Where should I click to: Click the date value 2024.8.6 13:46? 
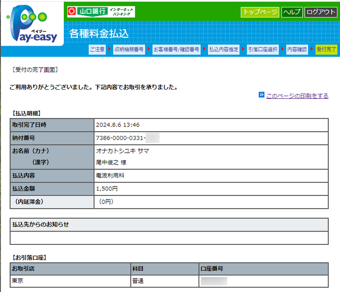point(118,125)
